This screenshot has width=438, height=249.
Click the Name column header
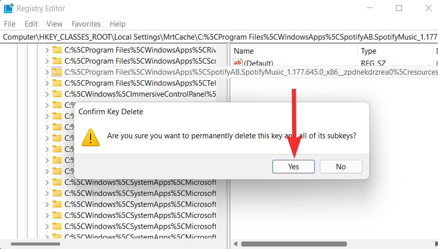[244, 51]
